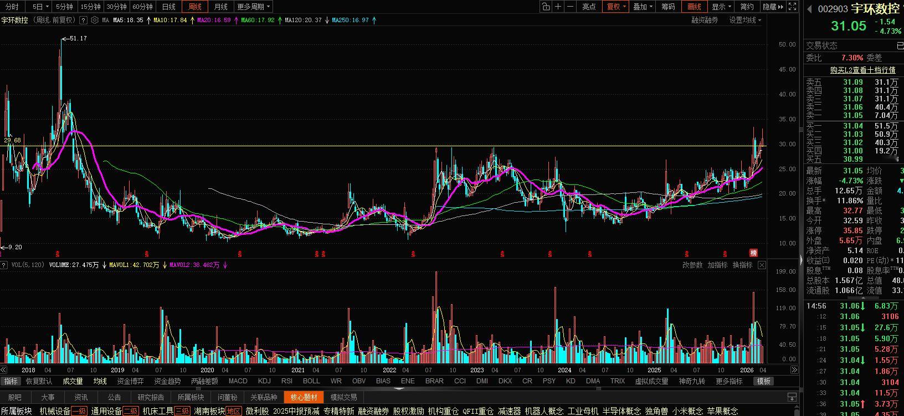
Task: Open the MA settings gear icon
Action: pos(95,20)
